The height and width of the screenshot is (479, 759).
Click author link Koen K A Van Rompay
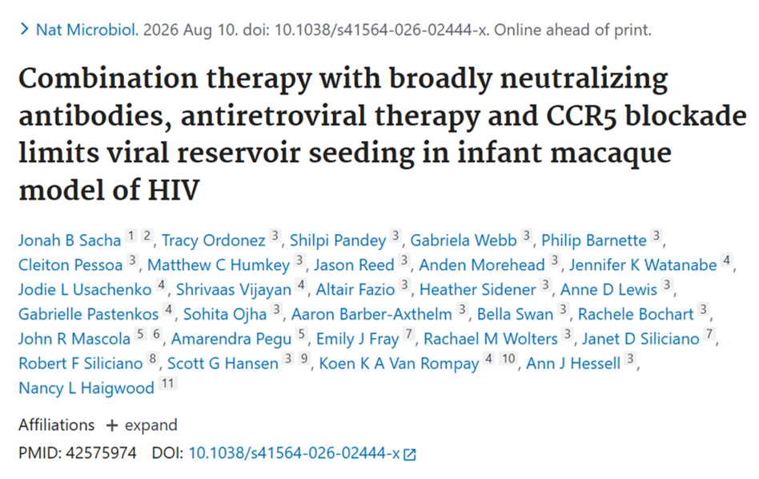tap(399, 364)
